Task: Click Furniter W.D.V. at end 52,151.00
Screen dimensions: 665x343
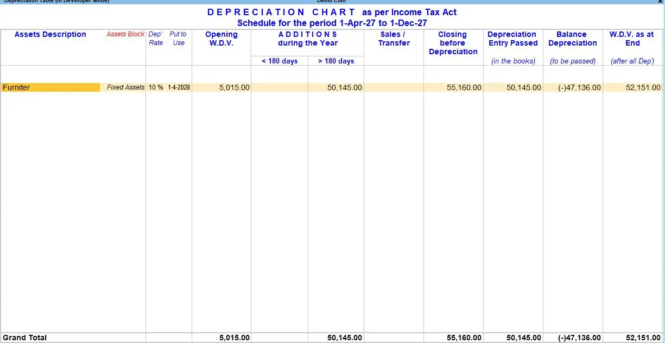Action: click(643, 87)
